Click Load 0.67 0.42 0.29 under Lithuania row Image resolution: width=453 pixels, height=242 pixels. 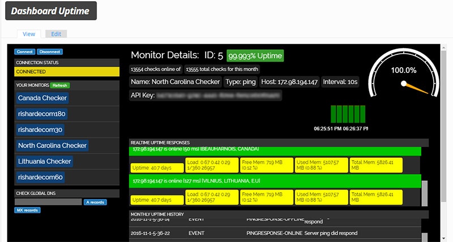tap(212, 197)
